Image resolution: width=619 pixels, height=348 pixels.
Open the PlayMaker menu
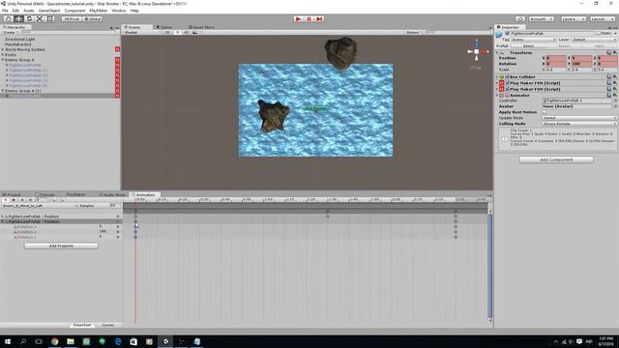99,11
